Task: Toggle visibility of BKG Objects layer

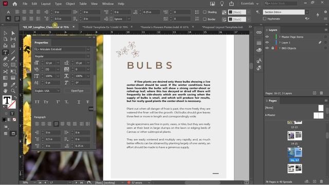Action: coord(267,48)
